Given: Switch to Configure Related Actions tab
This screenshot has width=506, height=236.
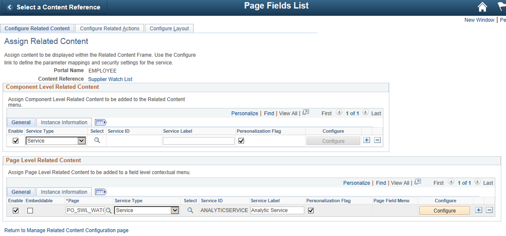Looking at the screenshot, I should pyautogui.click(x=109, y=29).
